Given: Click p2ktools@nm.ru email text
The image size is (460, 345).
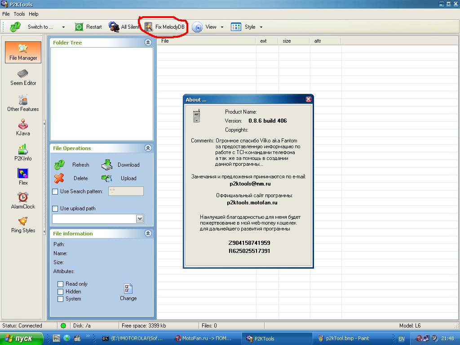Looking at the screenshot, I should (x=250, y=184).
